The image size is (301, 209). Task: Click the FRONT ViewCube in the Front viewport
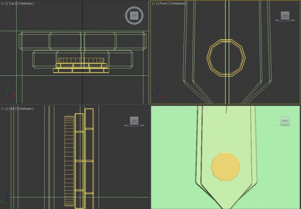click(285, 15)
